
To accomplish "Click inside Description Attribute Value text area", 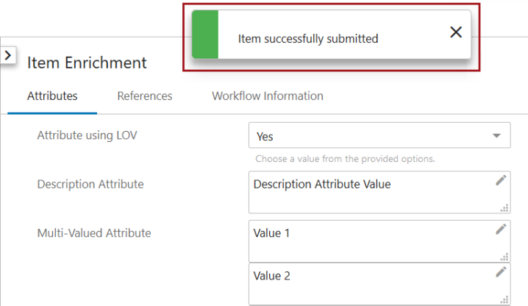I will (379, 192).
